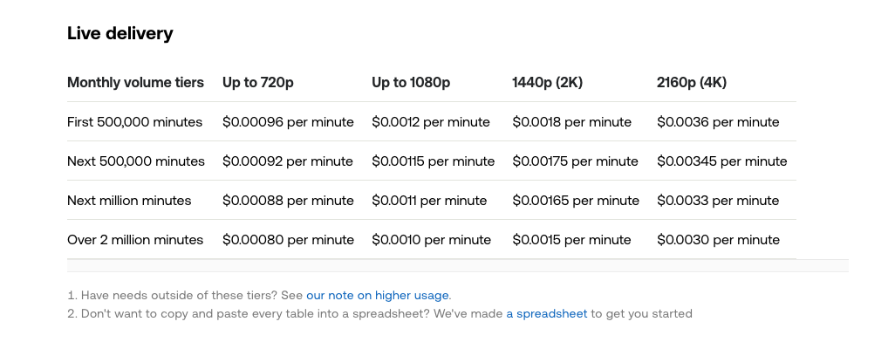895x349 pixels.
Task: Open the "our note on higher usage" link
Action: click(378, 296)
